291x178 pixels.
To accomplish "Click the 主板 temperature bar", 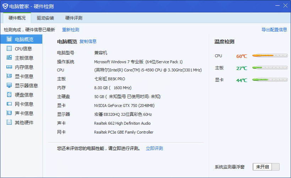I will click(270, 68).
